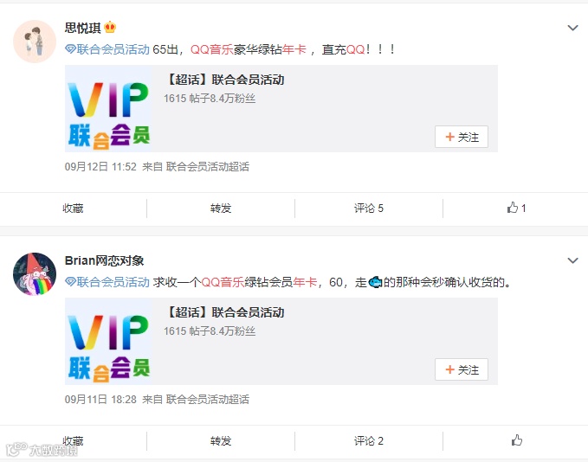Expand options chevron on 思悦琪's post
Image resolution: width=588 pixels, height=462 pixels.
click(572, 28)
